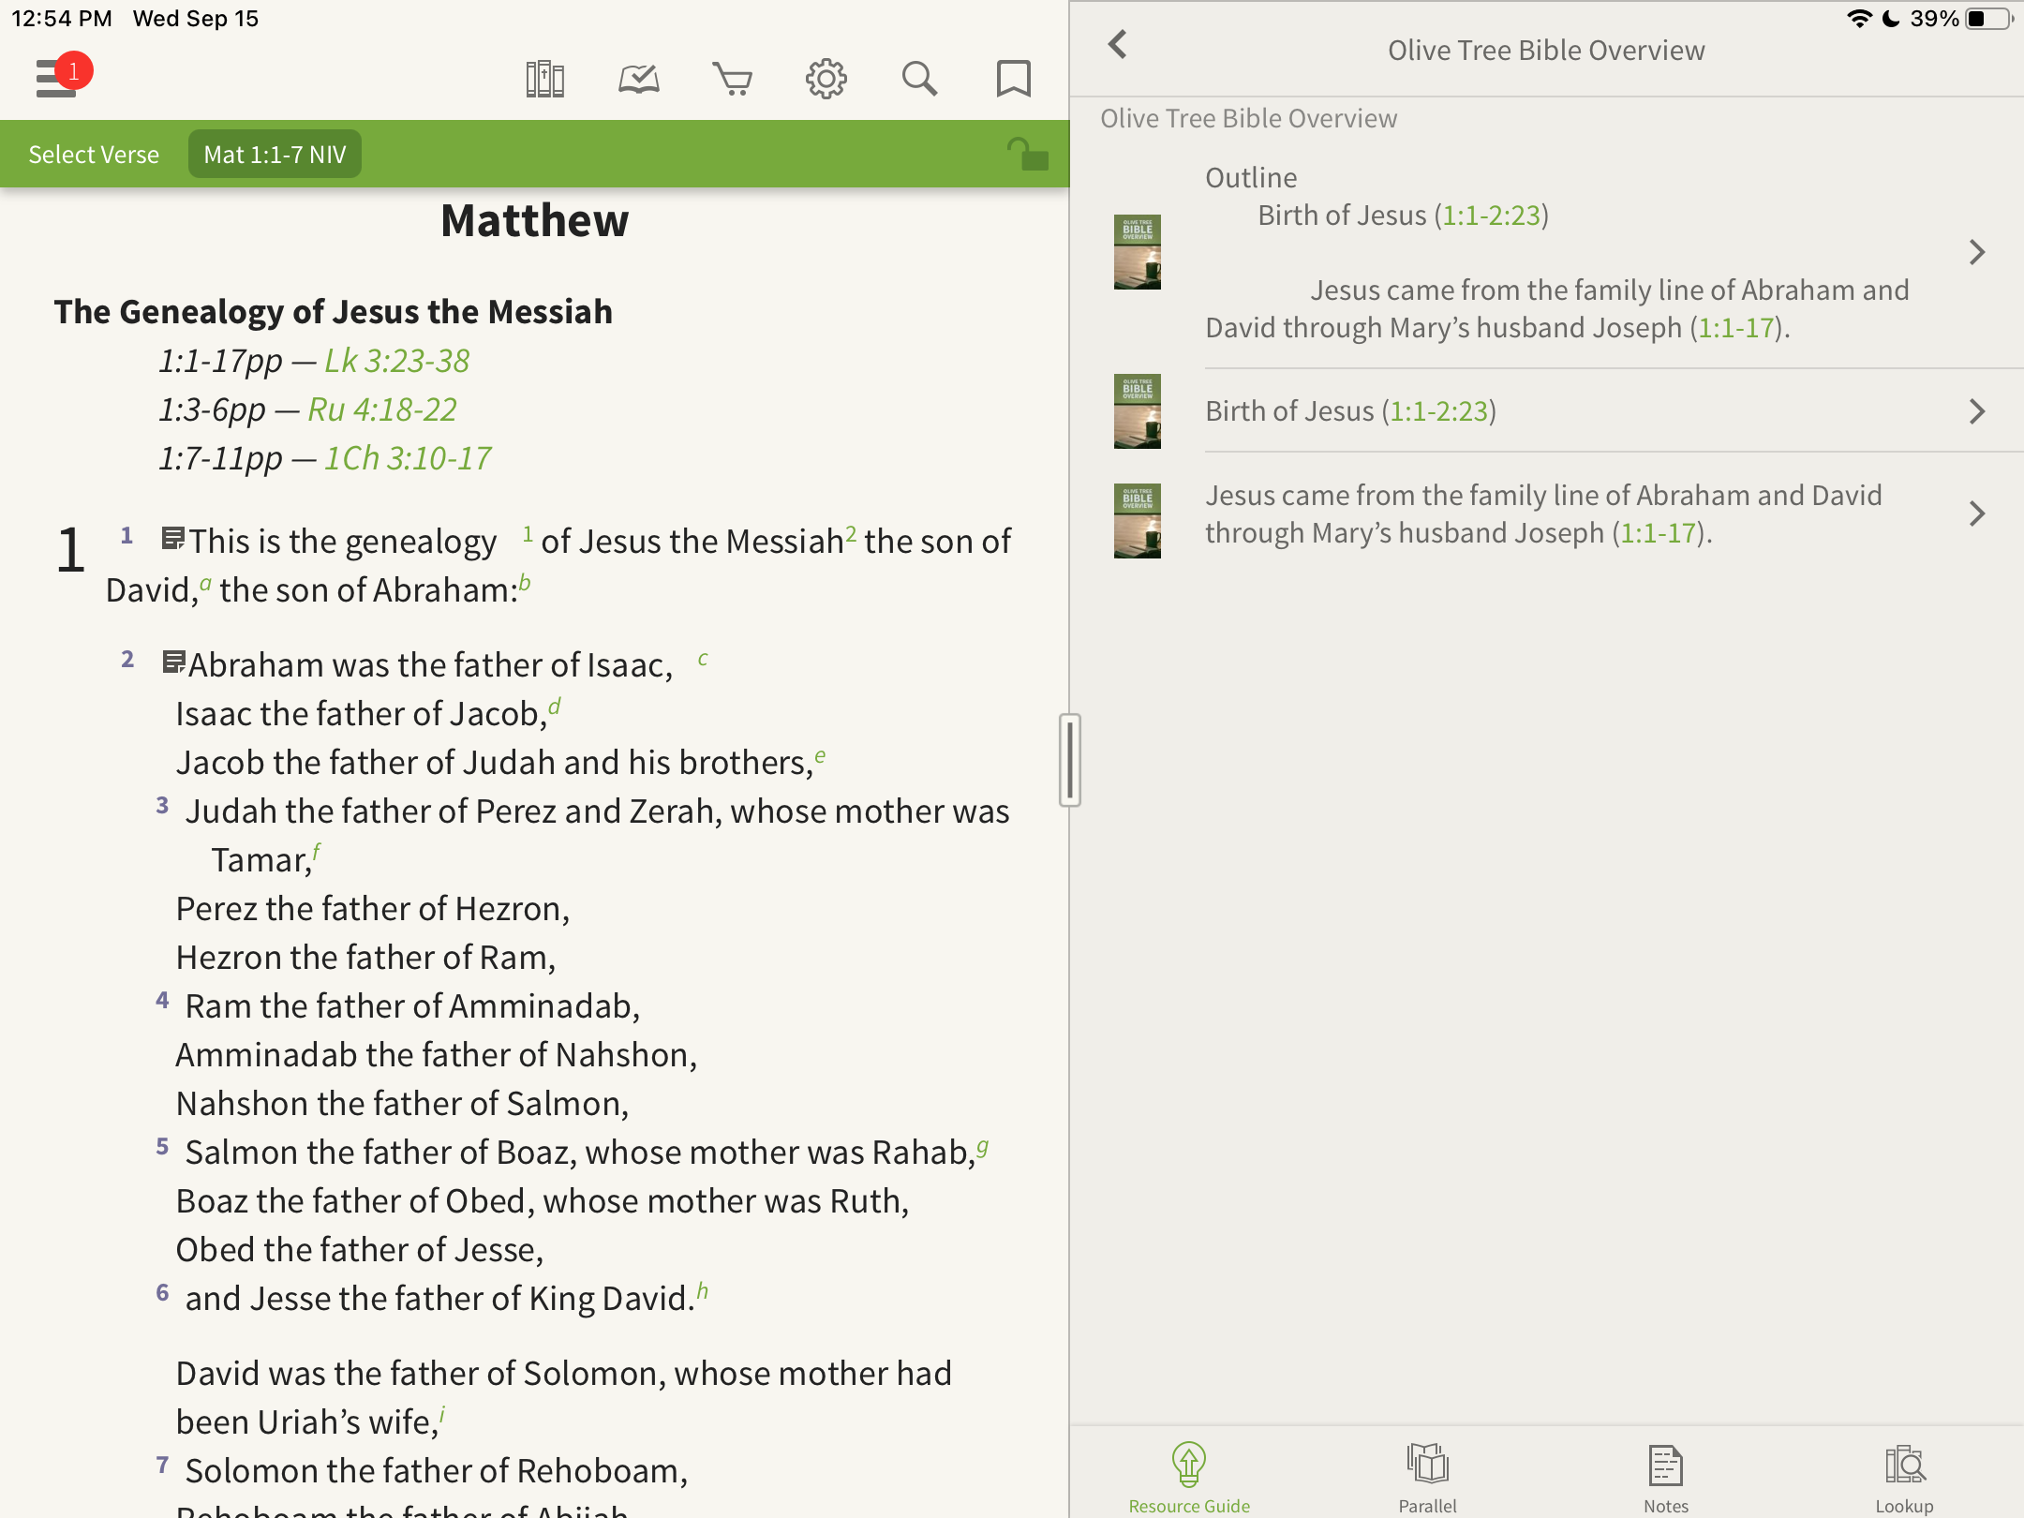
Task: Open 1:1-2:23 link in second entry
Action: point(1439,411)
